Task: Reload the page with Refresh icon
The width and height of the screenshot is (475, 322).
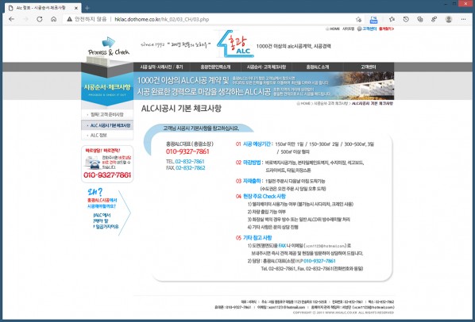Action: (x=40, y=19)
